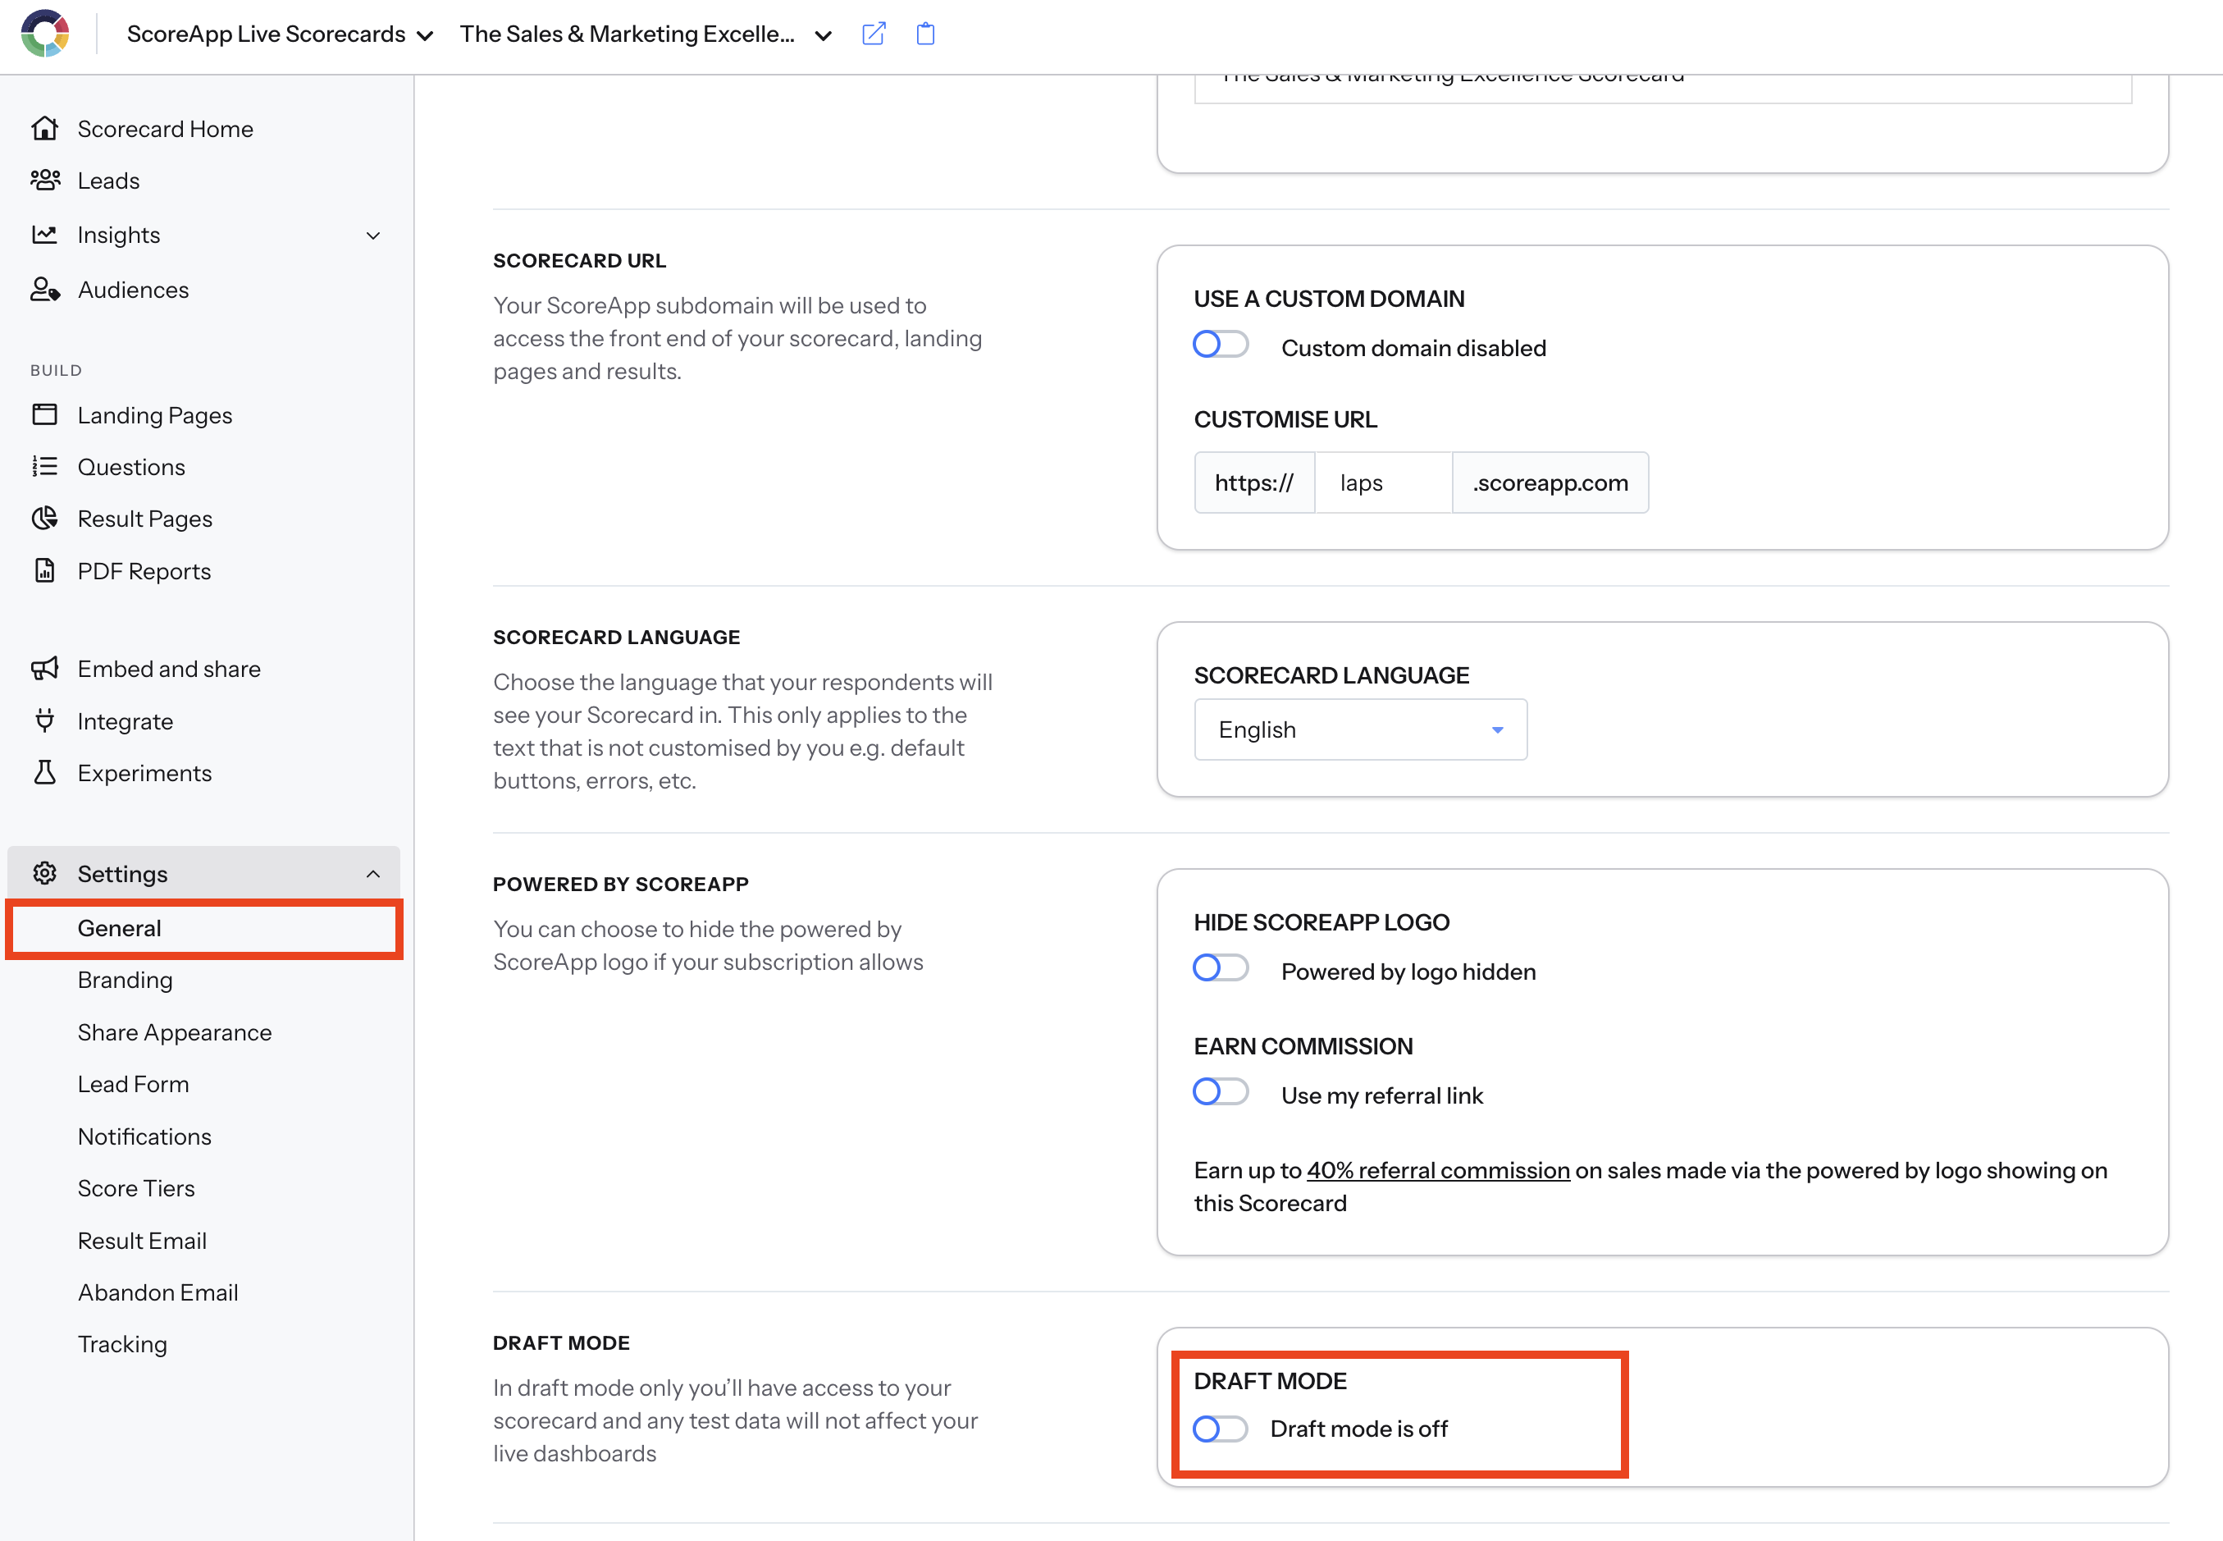Screen dimensions: 2223x1541
Task: Collapse the Settings menu chevron
Action: 372,874
